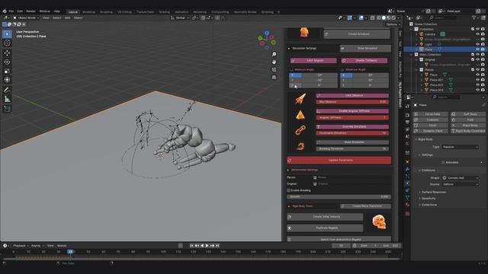The image size is (488, 274).
Task: Open the Physics properties tab icon
Action: pyautogui.click(x=407, y=183)
